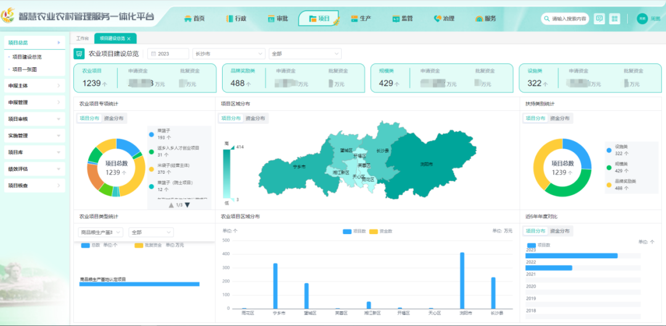Click the 治理 governance heart icon
This screenshot has width=666, height=326.
[437, 18]
